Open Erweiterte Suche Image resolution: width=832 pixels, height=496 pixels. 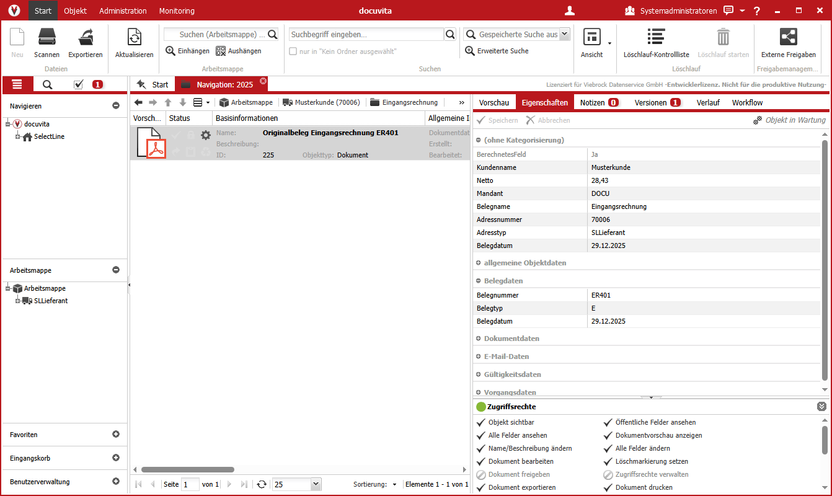(x=502, y=50)
